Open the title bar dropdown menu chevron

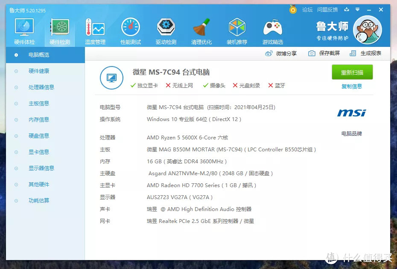coord(357,9)
